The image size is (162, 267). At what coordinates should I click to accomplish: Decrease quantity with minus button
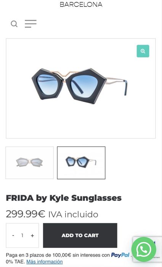13,235
